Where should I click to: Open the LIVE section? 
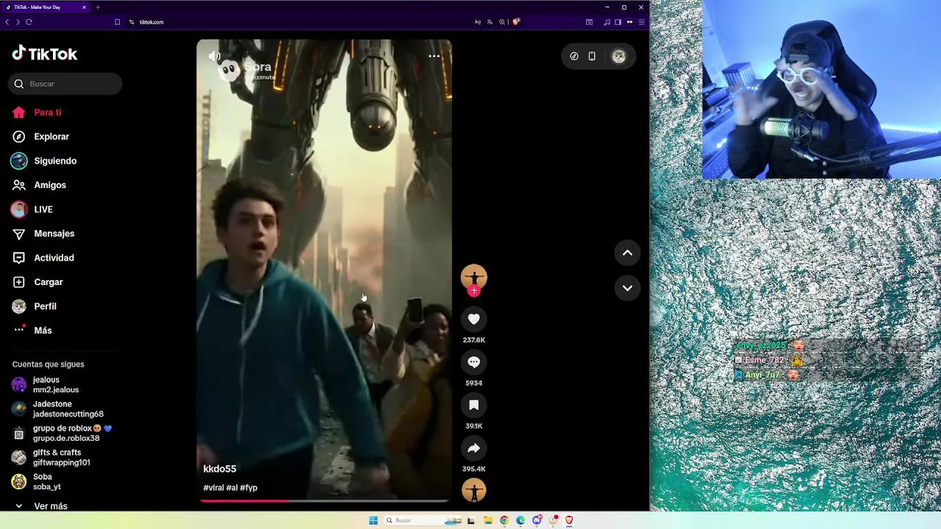click(x=43, y=209)
